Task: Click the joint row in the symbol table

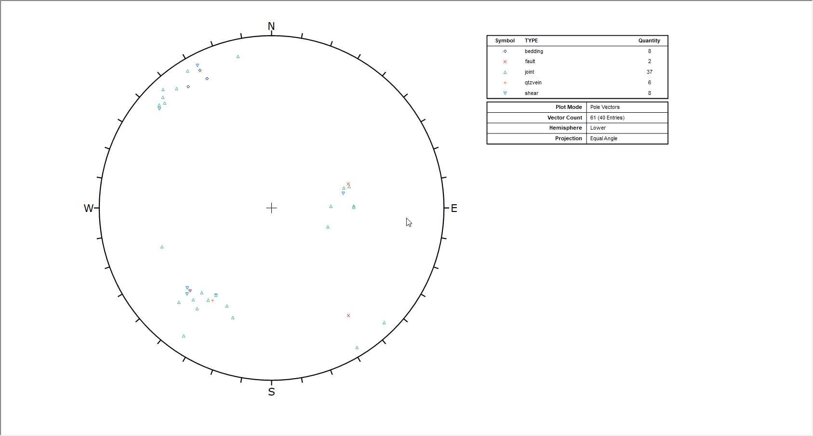Action: point(529,72)
